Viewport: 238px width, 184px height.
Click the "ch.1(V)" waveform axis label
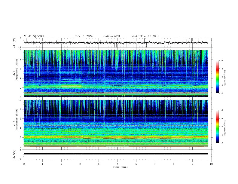pyautogui.click(x=14, y=43)
